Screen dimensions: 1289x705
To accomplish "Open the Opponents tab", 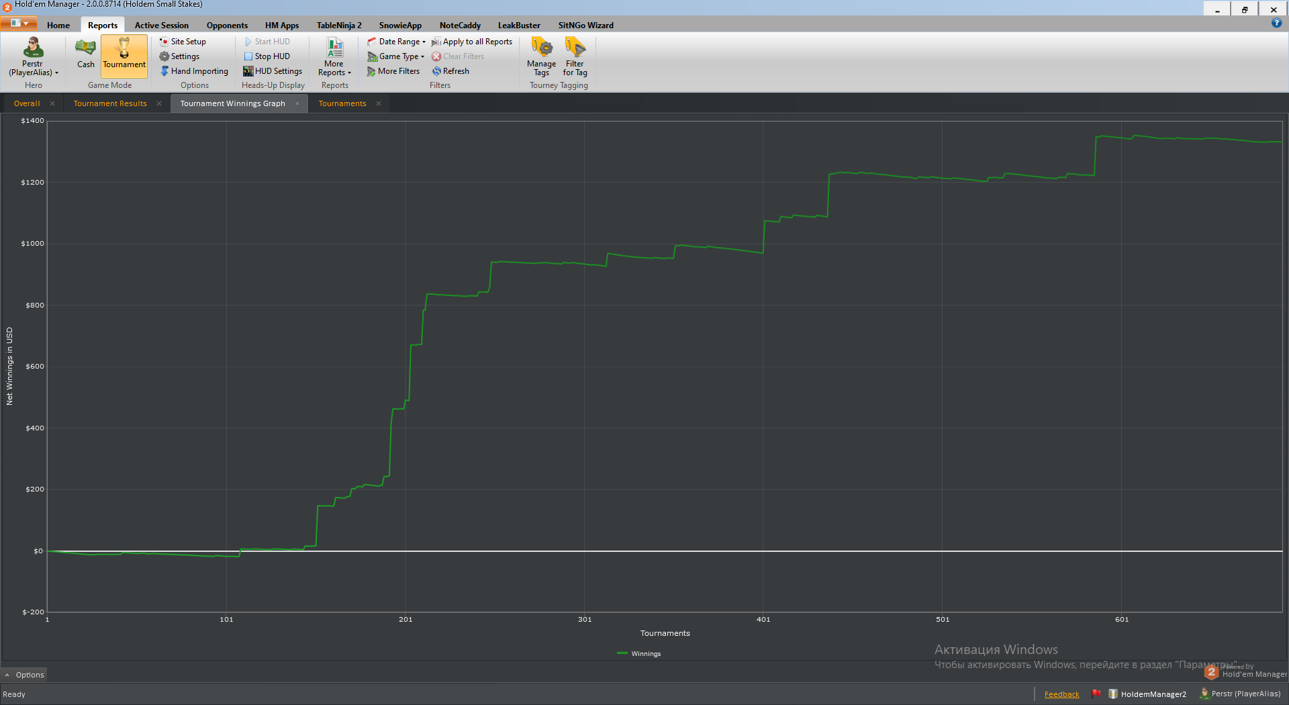I will pyautogui.click(x=227, y=26).
